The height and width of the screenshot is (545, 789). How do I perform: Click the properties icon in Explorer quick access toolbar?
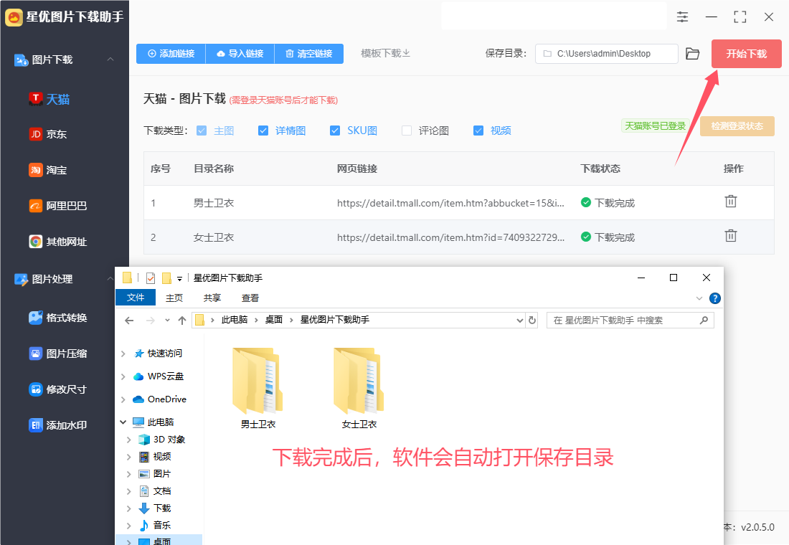pos(151,278)
